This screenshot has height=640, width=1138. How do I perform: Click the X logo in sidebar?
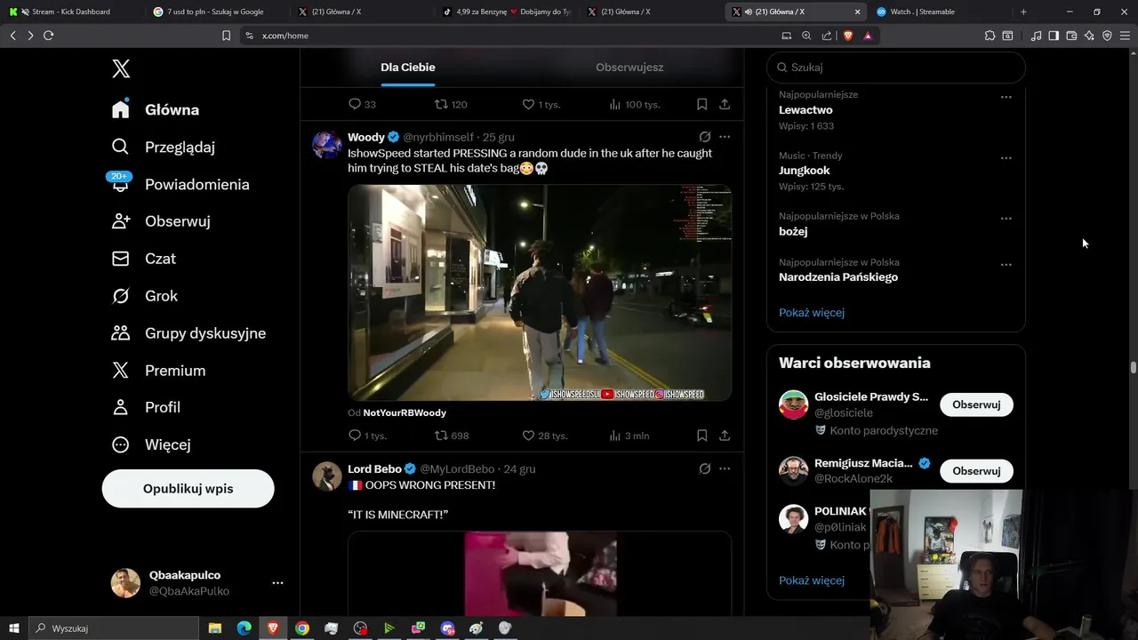coord(121,68)
